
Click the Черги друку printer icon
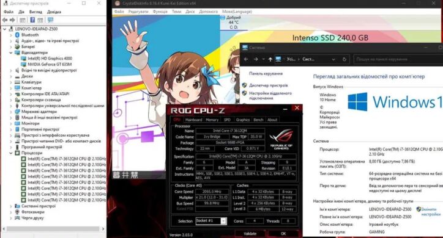pyautogui.click(x=17, y=218)
